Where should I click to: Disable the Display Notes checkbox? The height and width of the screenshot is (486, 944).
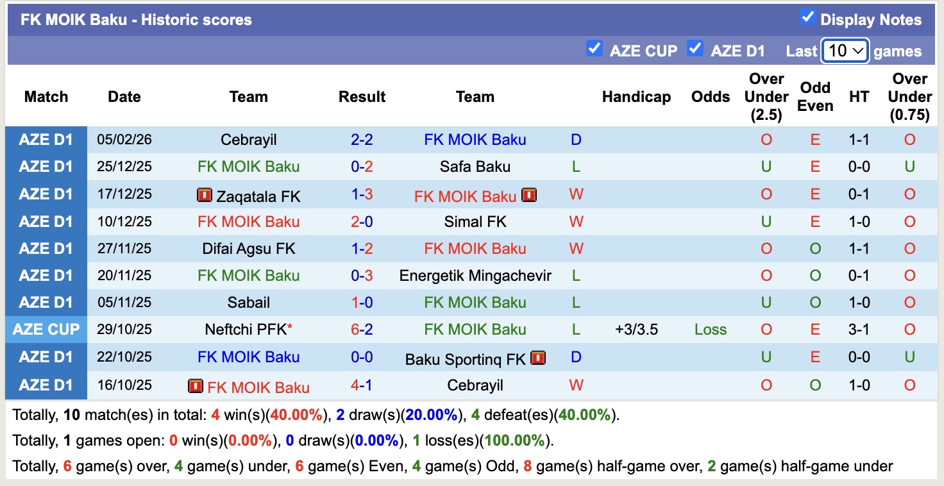click(x=809, y=19)
